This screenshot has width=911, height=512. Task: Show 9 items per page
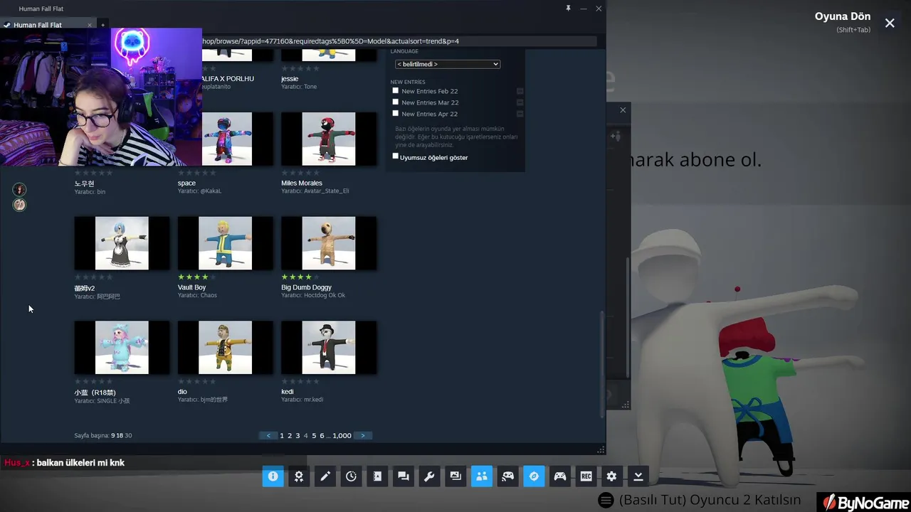coord(112,435)
